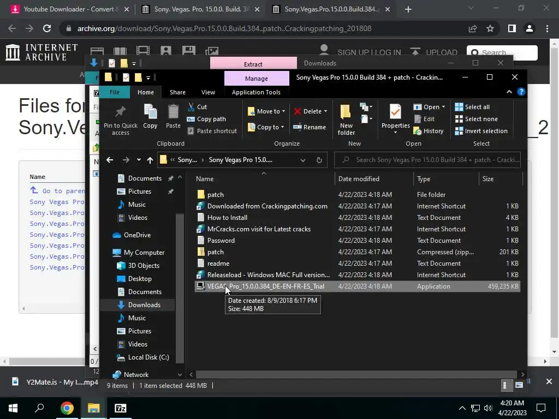This screenshot has height=419, width=559.
Task: Bookmark this page with star icon
Action: point(490,28)
